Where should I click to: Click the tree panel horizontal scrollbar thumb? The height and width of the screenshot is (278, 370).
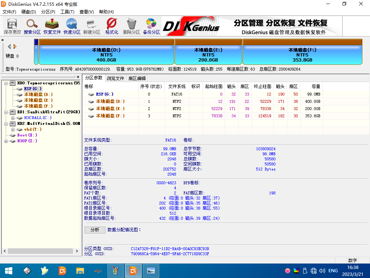(x=40, y=251)
